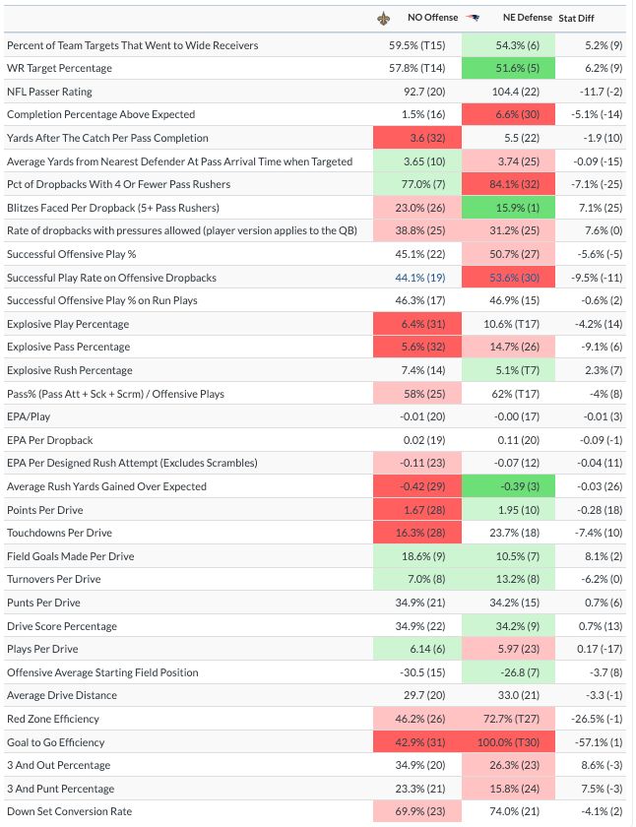The image size is (636, 827).
Task: Click the red 100.0% (T30) cell
Action: 508,742
